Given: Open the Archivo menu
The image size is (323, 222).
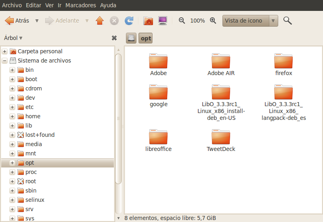Looking at the screenshot, I should [x=12, y=5].
